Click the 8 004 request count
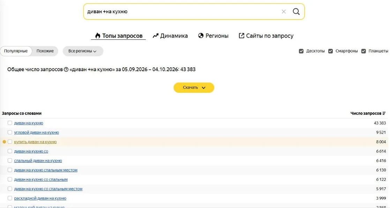 point(381,142)
